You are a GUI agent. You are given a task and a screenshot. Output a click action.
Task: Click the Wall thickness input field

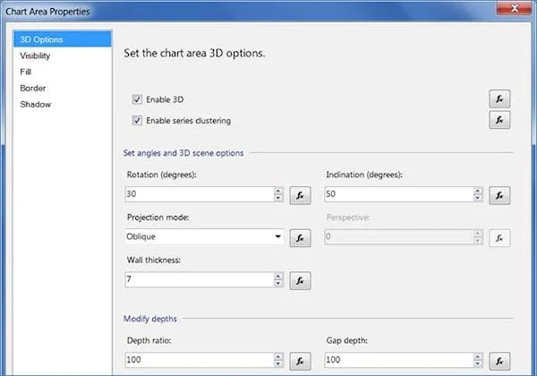(200, 279)
